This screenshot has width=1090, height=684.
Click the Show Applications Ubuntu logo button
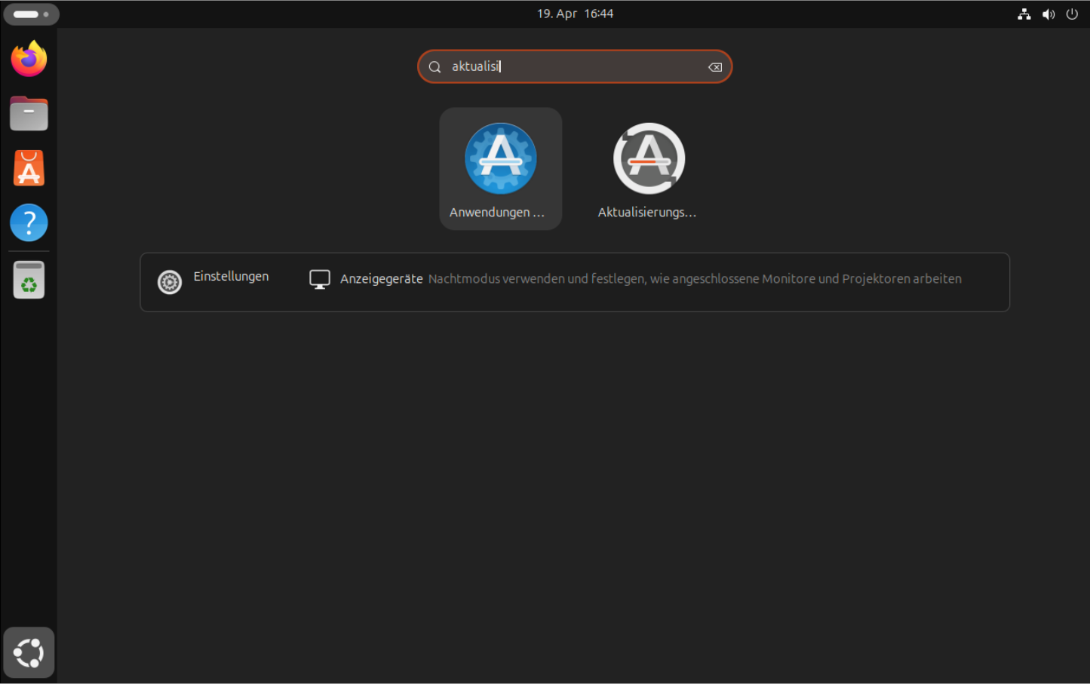(x=29, y=652)
